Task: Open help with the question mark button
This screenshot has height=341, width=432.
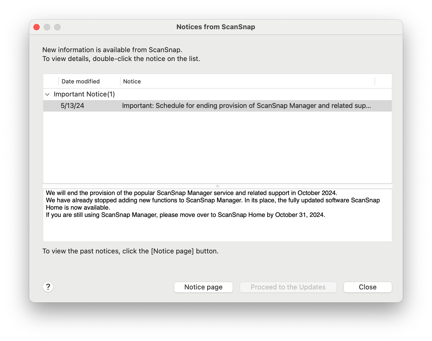Action: pos(48,287)
